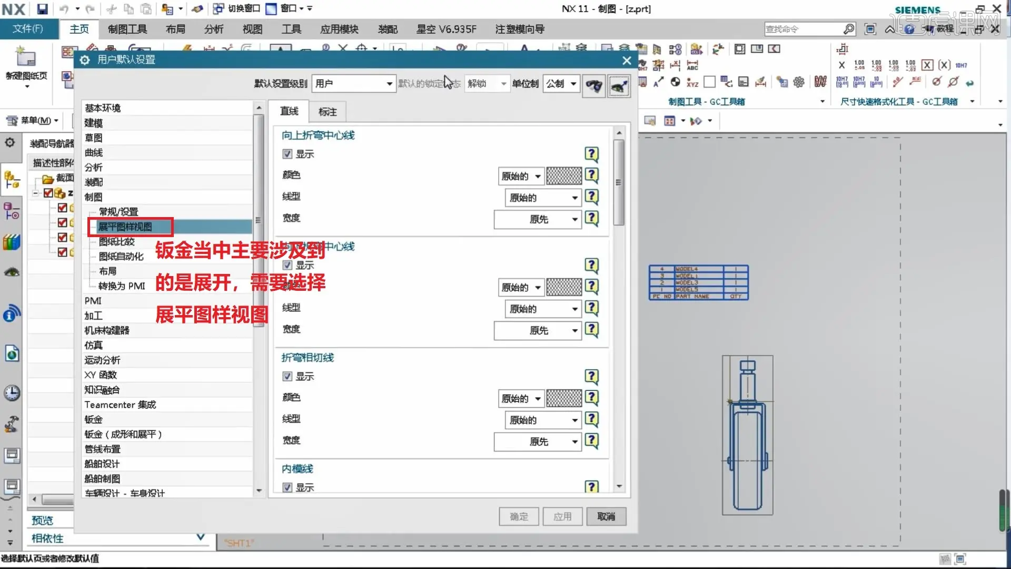This screenshot has height=569, width=1011.
Task: Click color swatch under Bend Tangent Lines
Action: (563, 399)
